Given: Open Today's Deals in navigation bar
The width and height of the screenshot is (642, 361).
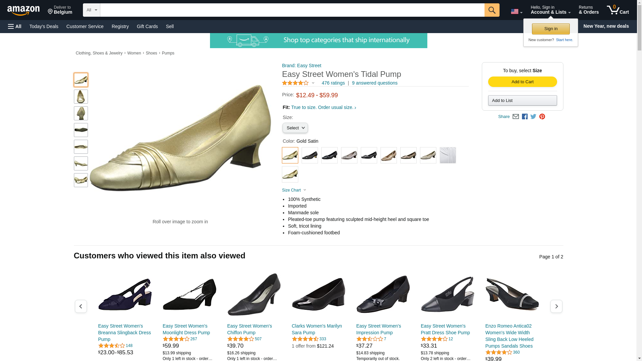Looking at the screenshot, I should [44, 26].
